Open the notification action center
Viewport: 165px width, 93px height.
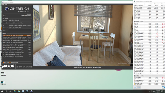(x=162, y=91)
